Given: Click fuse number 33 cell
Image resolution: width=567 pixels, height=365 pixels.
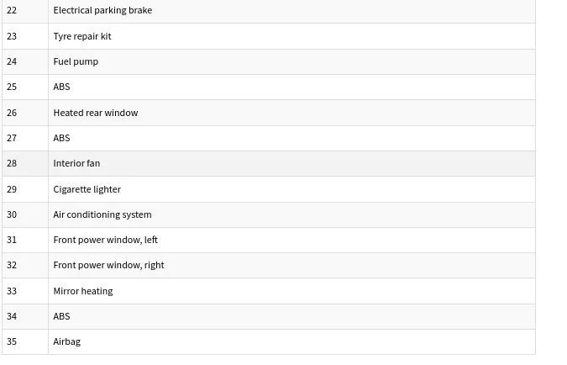Looking at the screenshot, I should 25,291.
